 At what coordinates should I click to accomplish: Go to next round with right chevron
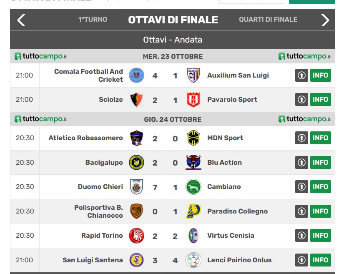tap(325, 20)
